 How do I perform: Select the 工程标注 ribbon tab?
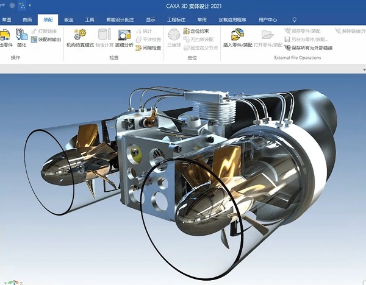pos(176,19)
